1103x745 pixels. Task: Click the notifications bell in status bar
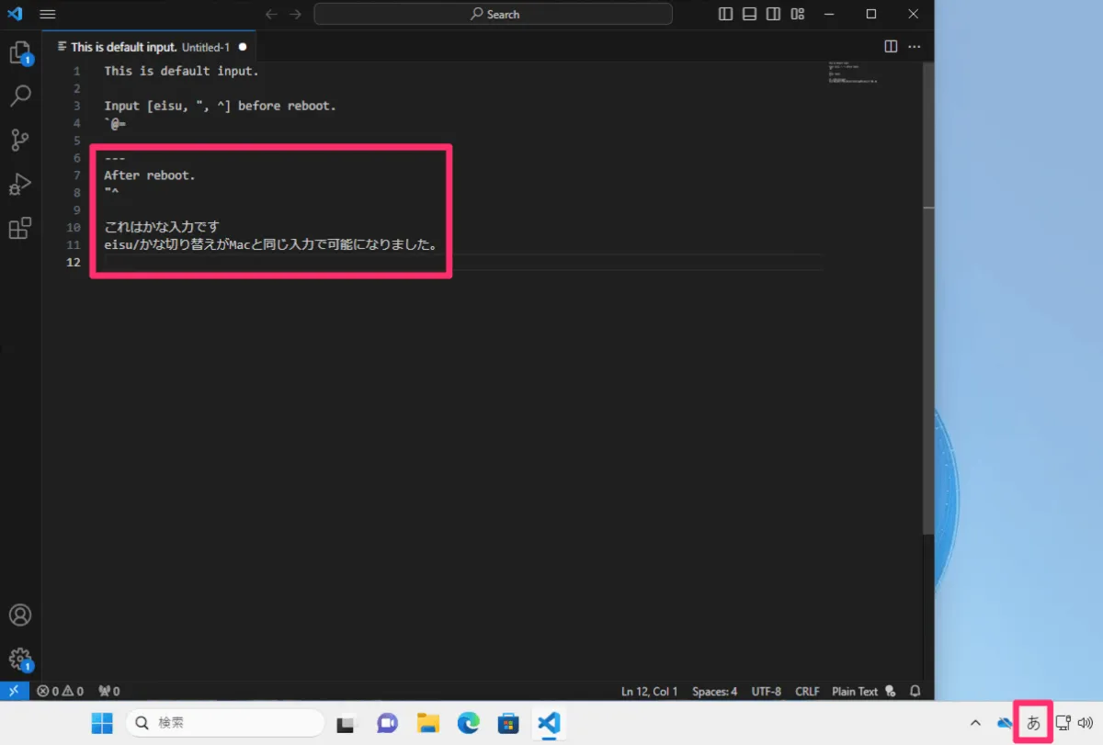pos(915,691)
